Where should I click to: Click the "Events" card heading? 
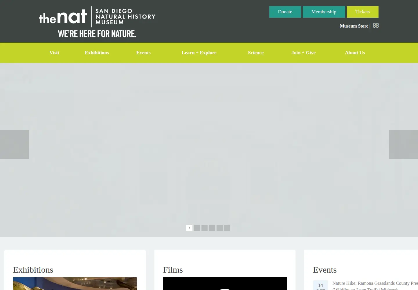tap(325, 270)
